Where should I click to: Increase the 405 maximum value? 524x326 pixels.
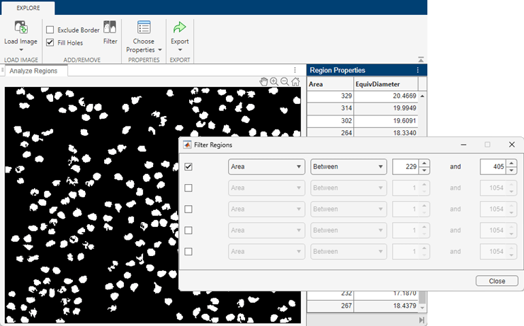coord(511,163)
